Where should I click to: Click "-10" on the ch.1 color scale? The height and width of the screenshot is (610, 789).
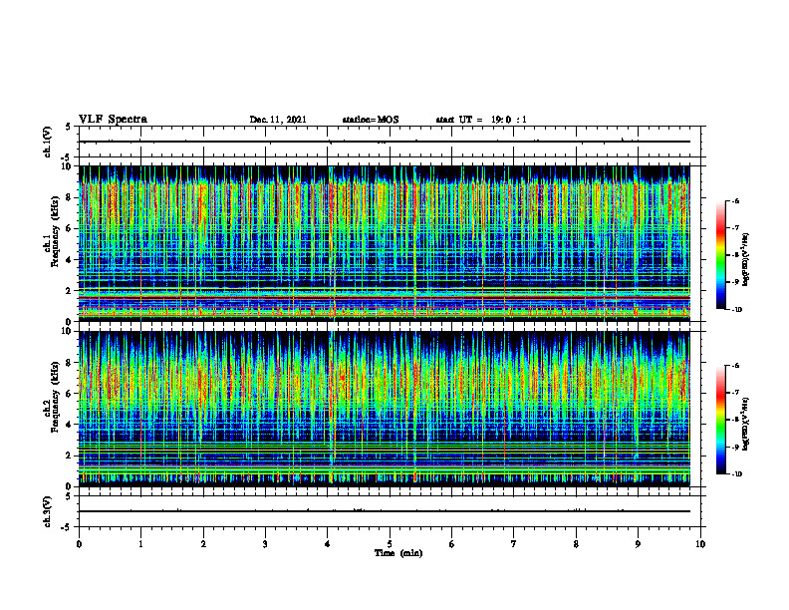click(736, 309)
